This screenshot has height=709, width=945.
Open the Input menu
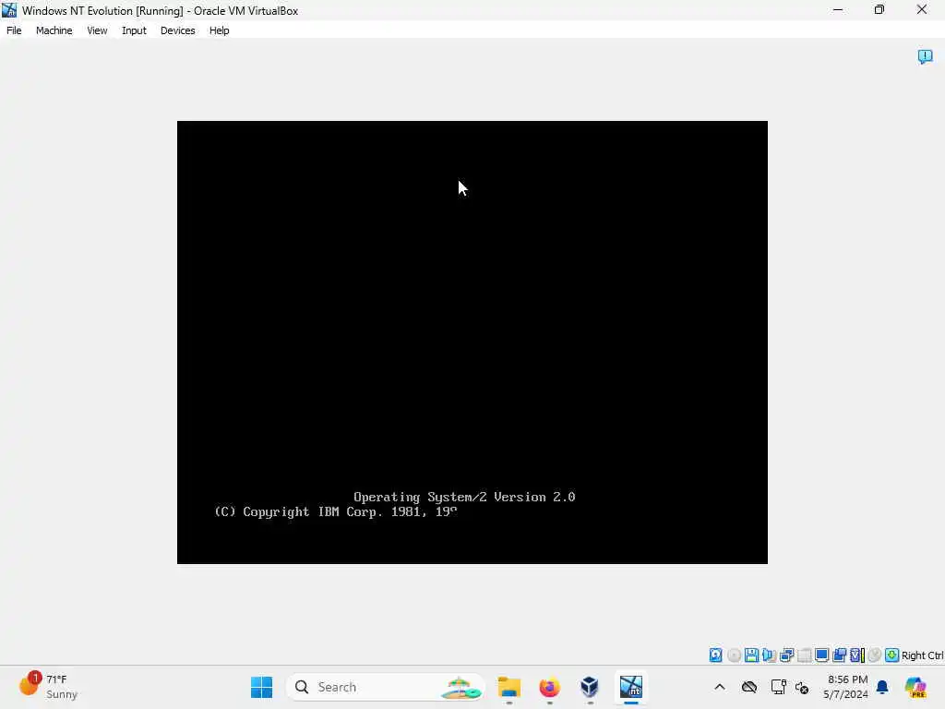(x=134, y=30)
